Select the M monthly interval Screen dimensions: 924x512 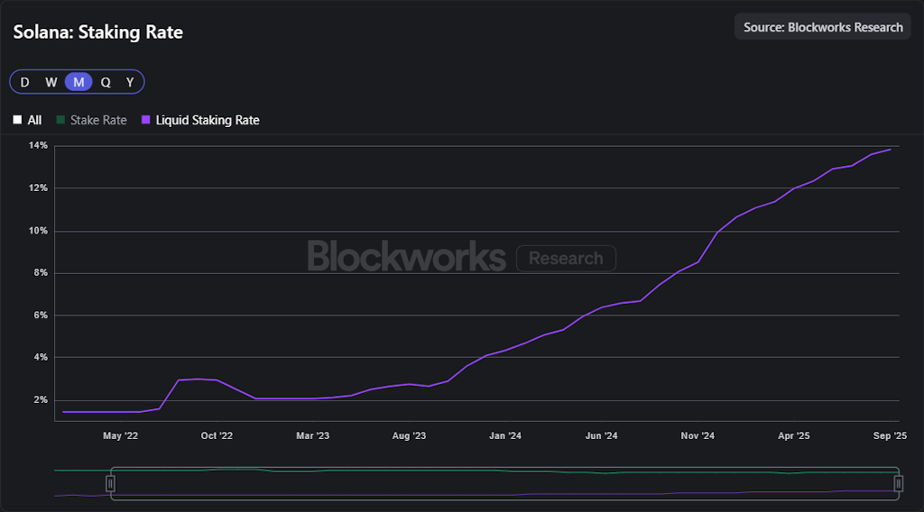tap(79, 82)
